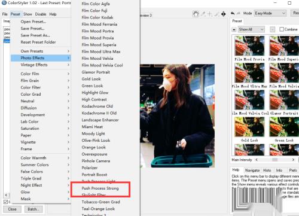
Task: Select the Preset tab at the top of the panel
Action: (x=237, y=21)
